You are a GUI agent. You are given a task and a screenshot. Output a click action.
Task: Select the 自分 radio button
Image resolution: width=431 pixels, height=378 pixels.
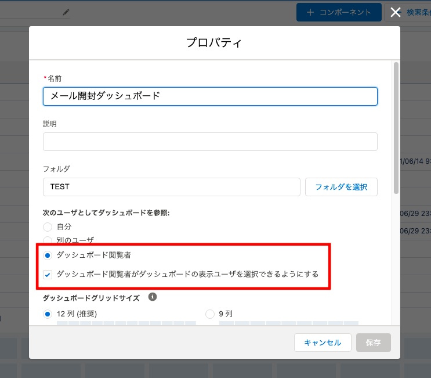click(48, 227)
